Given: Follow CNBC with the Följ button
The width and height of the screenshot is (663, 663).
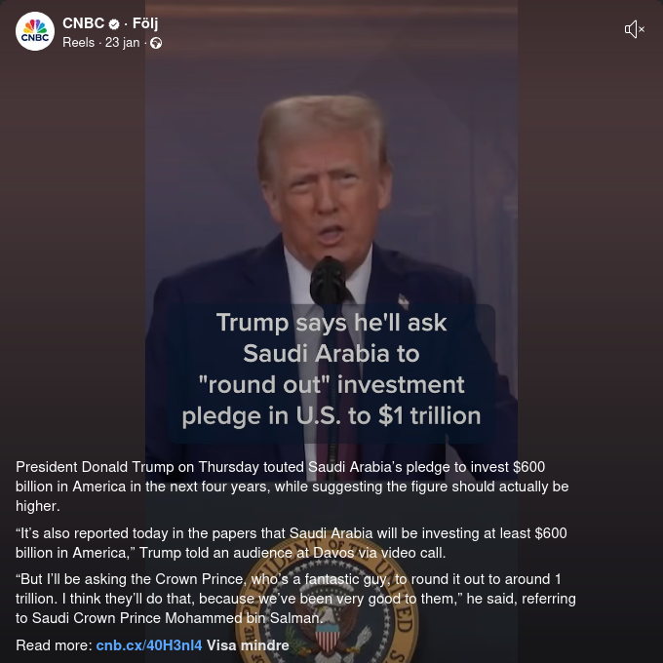Looking at the screenshot, I should pos(145,23).
